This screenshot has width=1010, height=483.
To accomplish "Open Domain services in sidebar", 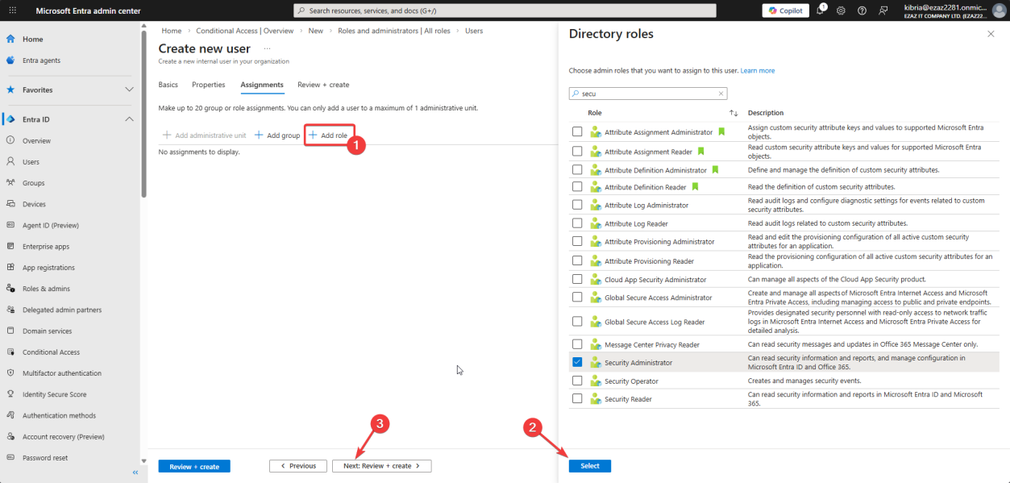I will pos(47,331).
